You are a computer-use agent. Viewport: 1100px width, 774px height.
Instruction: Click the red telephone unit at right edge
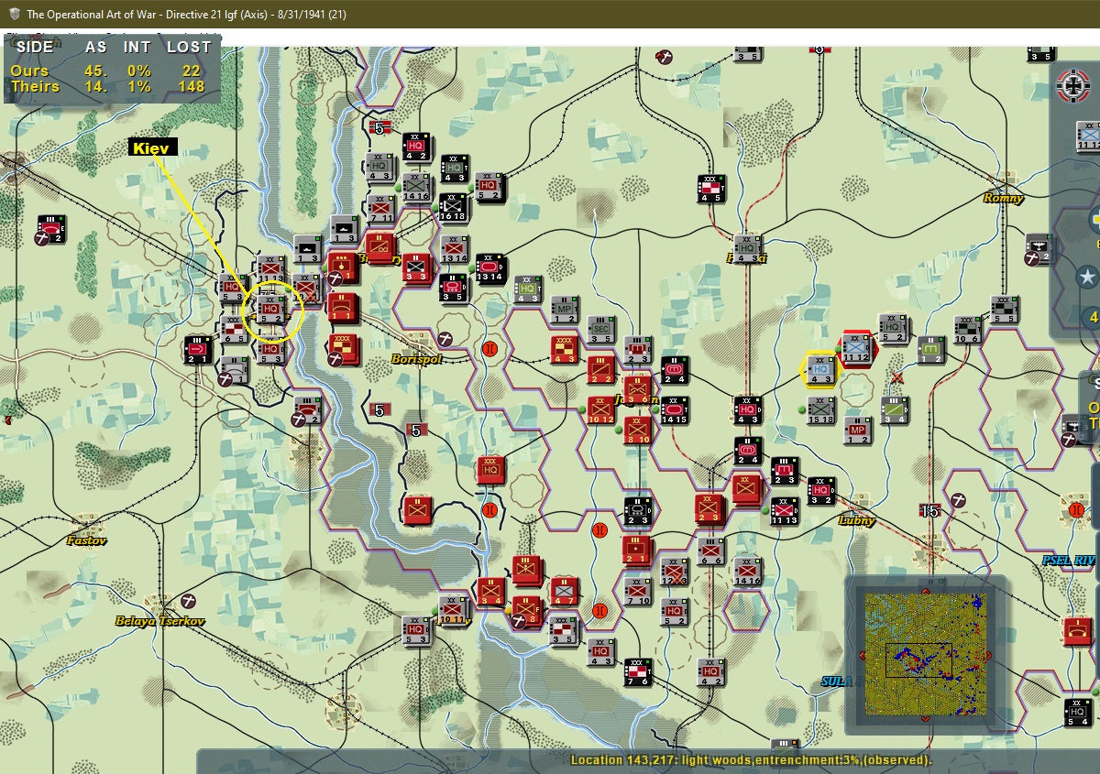point(1078,632)
